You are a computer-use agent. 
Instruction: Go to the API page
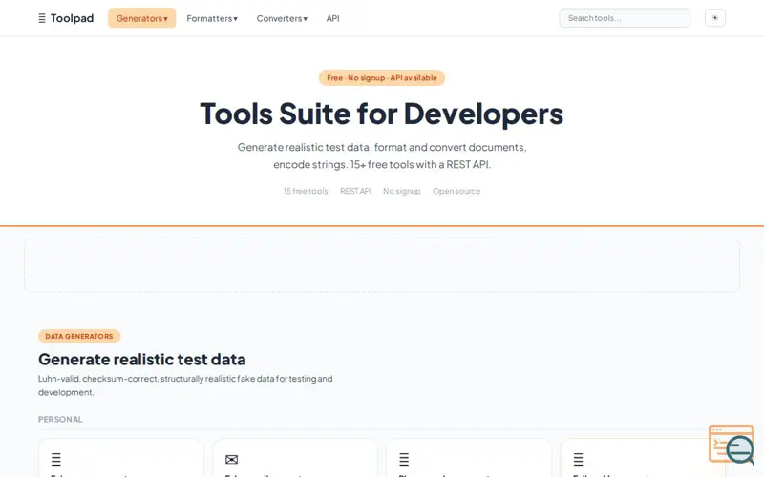point(332,18)
